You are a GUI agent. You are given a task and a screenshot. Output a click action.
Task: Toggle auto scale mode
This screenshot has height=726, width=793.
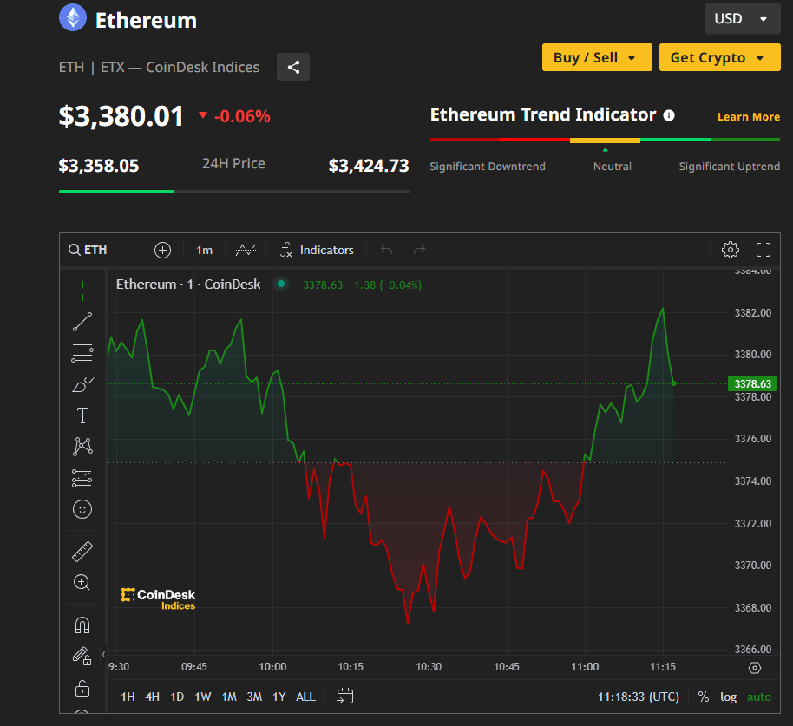(759, 697)
